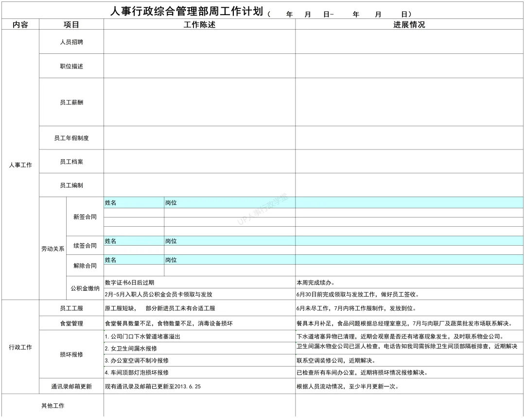This screenshot has width=525, height=418.
Task: Select the 员工编制 cell
Action: click(71, 185)
